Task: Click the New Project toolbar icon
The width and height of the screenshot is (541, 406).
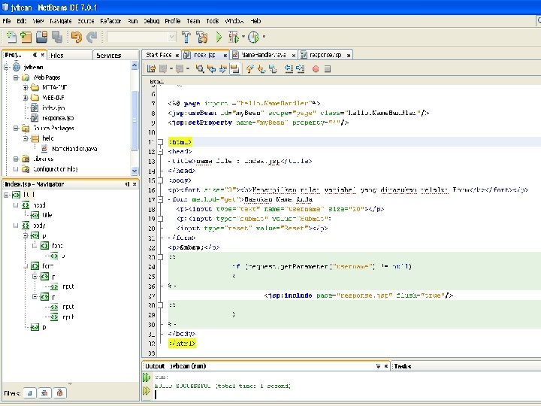Action: [x=25, y=37]
